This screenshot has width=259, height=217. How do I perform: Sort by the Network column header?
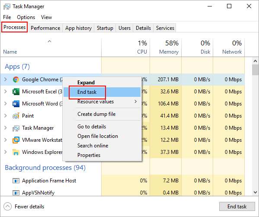229,48
